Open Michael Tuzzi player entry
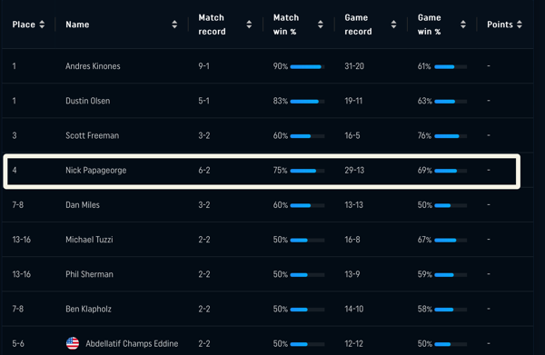The width and height of the screenshot is (545, 355). pos(89,240)
